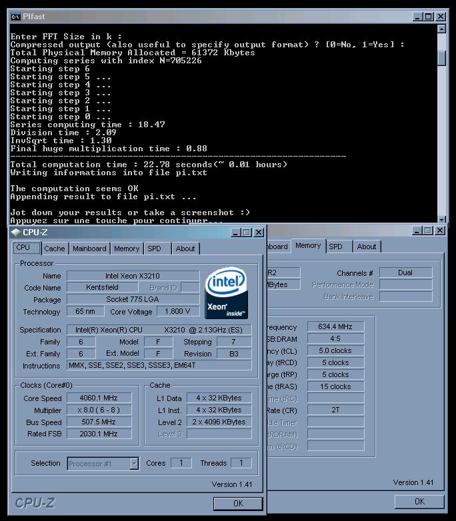This screenshot has height=521, width=456.
Task: Click the Instructions field MMX, SSE list
Action: pos(159,365)
